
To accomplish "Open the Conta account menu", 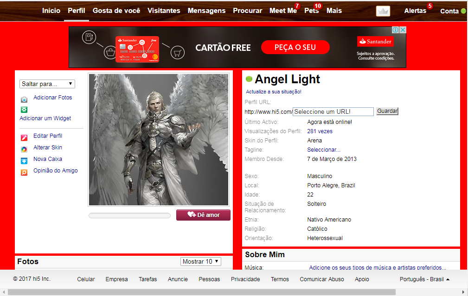I will [449, 11].
